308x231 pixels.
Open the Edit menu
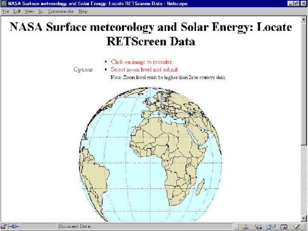17,12
